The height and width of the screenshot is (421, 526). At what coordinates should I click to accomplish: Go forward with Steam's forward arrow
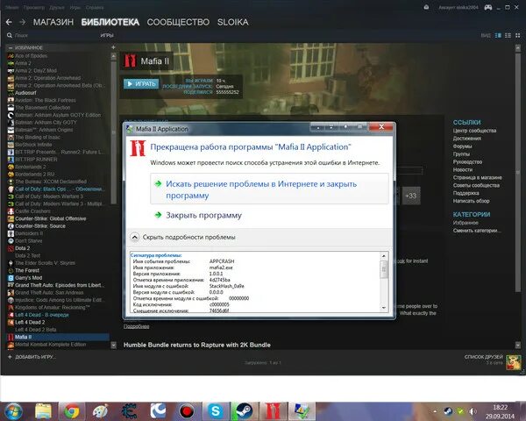click(23, 22)
